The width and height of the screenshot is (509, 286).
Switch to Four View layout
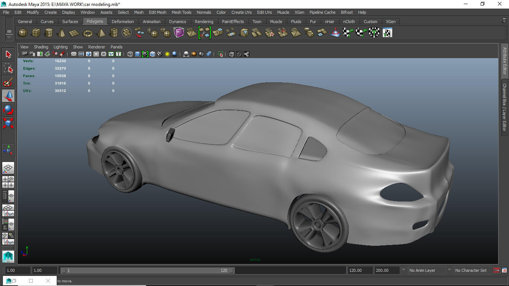click(8, 182)
